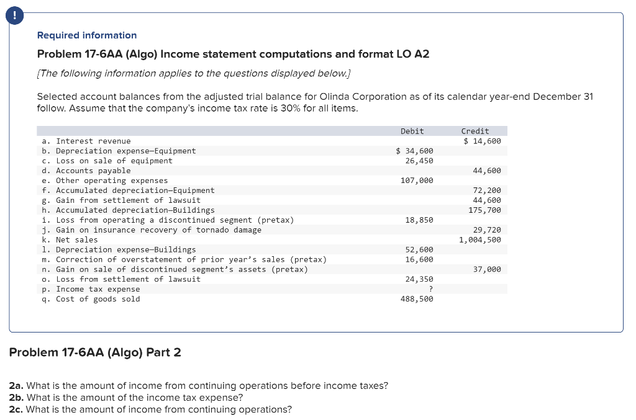Select question 2a about continuing operations income
636x420 pixels.
pyautogui.click(x=199, y=385)
